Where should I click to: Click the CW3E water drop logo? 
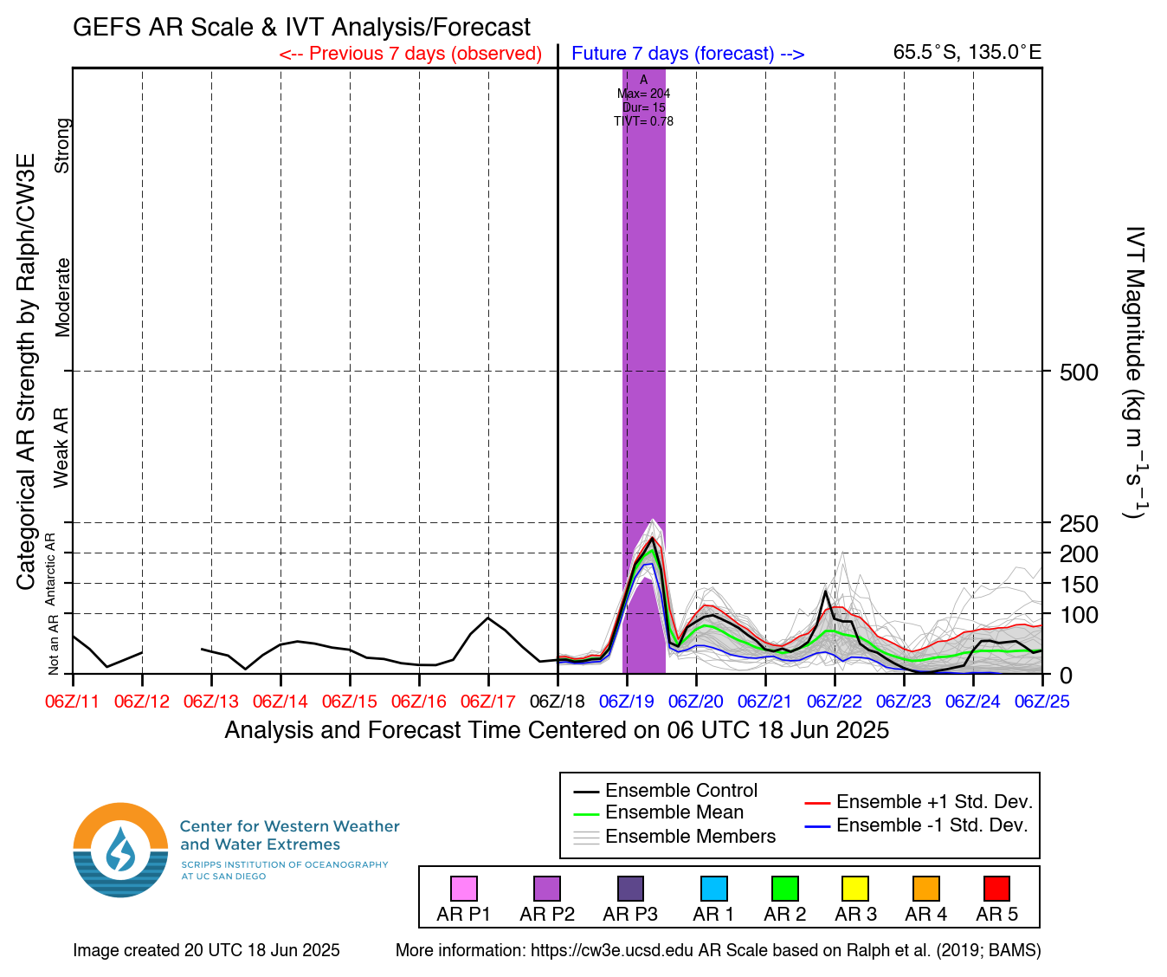tap(120, 850)
